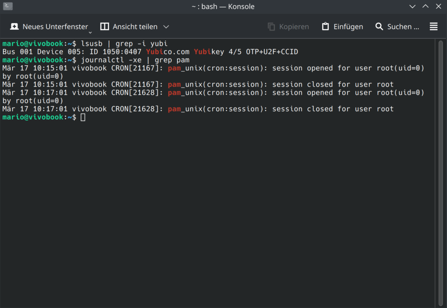Click the new tab plus icon

click(14, 27)
